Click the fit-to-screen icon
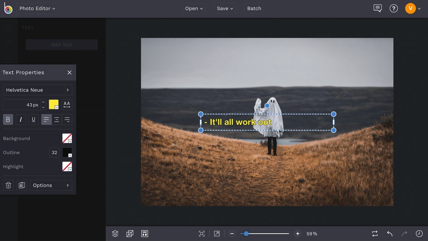 (202, 234)
